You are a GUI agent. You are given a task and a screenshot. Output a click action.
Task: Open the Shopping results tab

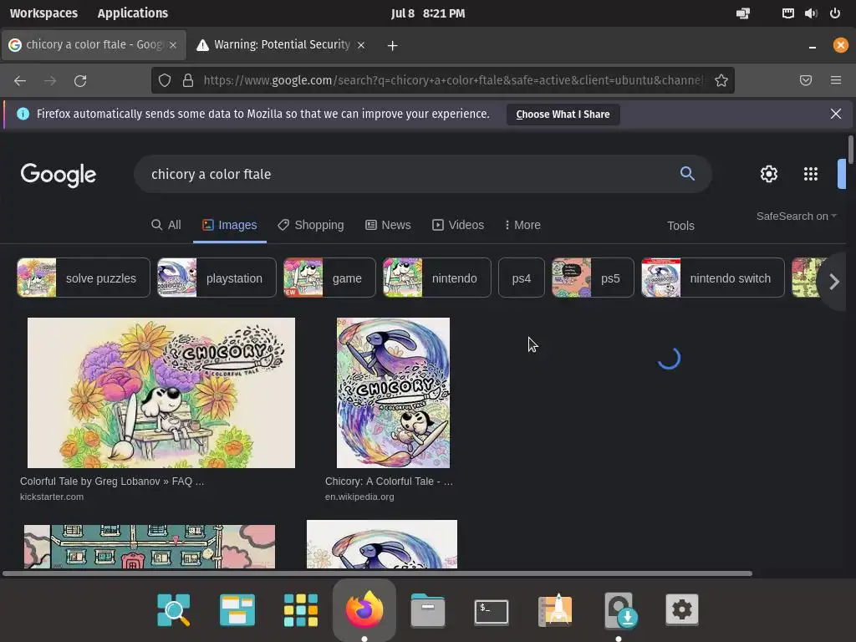pyautogui.click(x=311, y=225)
